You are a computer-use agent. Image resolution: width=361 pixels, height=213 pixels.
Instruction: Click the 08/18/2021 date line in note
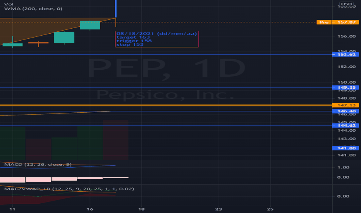click(x=157, y=34)
